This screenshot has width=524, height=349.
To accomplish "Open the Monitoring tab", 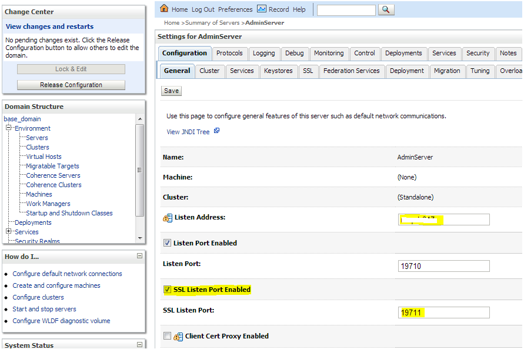I will (329, 53).
